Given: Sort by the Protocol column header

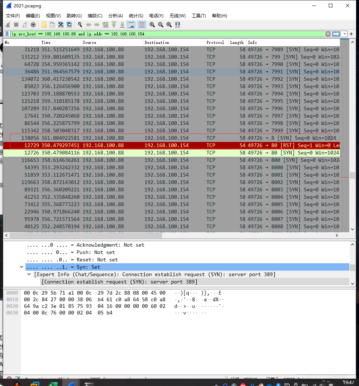Looking at the screenshot, I should (x=217, y=43).
